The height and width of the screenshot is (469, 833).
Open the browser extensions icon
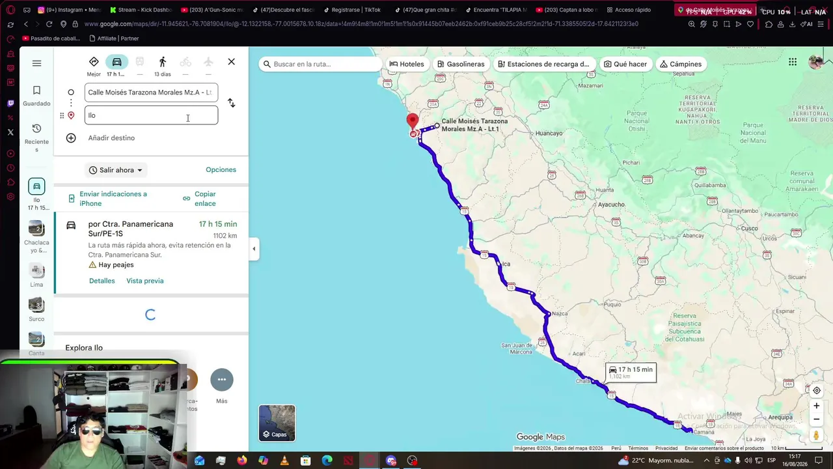(x=769, y=24)
